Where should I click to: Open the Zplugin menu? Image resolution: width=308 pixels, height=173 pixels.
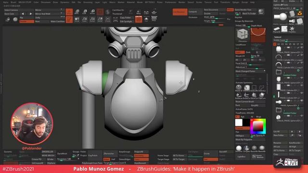(x=236, y=2)
